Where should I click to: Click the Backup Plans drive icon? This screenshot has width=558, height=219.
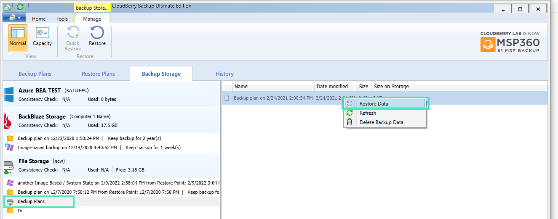(x=10, y=202)
